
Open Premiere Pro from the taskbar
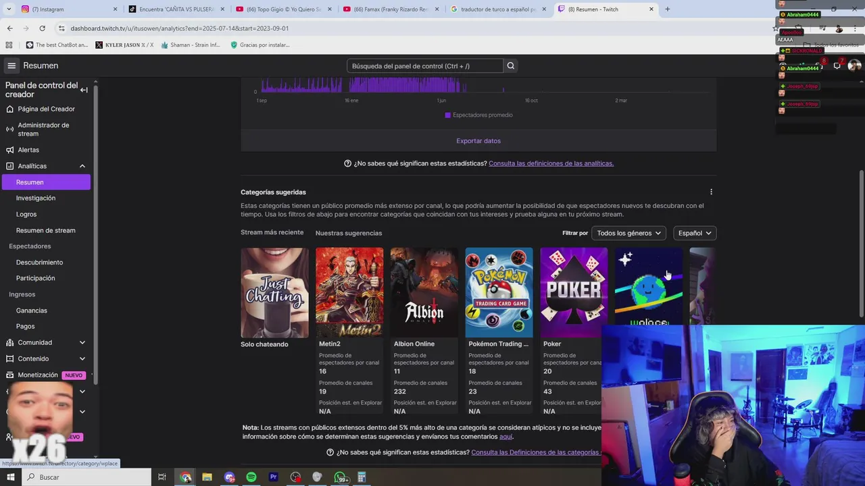[x=274, y=477]
